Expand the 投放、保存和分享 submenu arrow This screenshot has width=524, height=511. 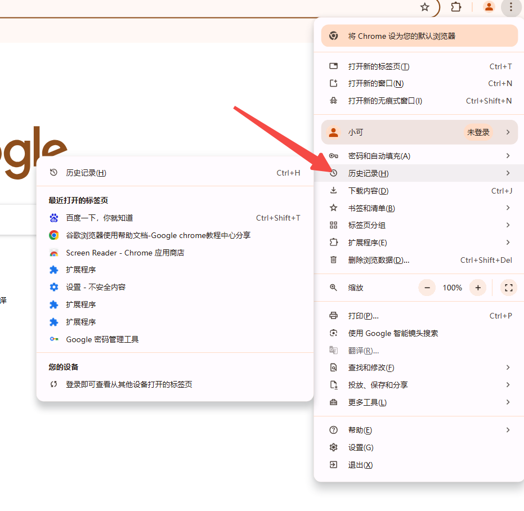tap(508, 385)
